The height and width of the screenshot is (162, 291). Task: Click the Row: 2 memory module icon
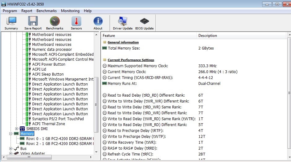(22, 143)
